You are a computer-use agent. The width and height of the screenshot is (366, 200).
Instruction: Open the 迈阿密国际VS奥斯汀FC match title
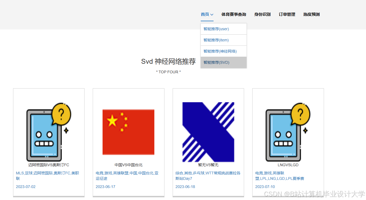pos(49,165)
